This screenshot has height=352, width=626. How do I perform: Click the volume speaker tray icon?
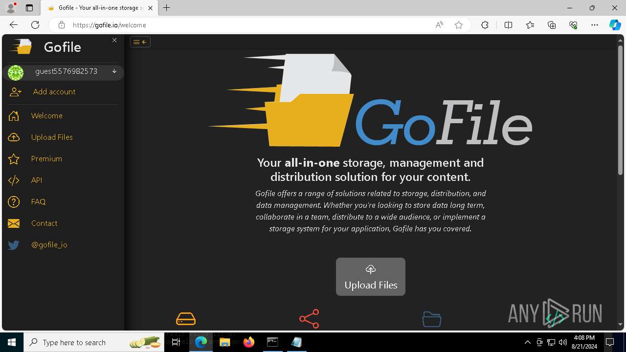[x=563, y=342]
